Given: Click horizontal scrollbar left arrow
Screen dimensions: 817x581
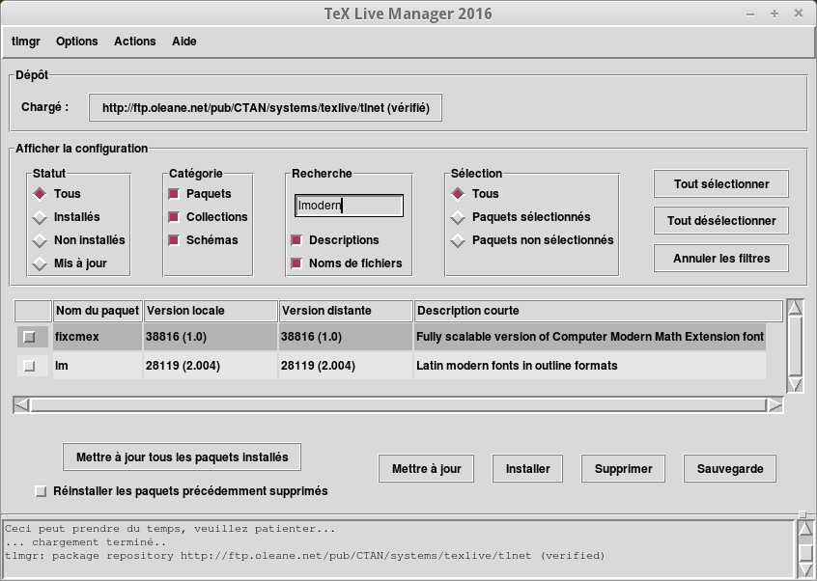Looking at the screenshot, I should 21,404.
